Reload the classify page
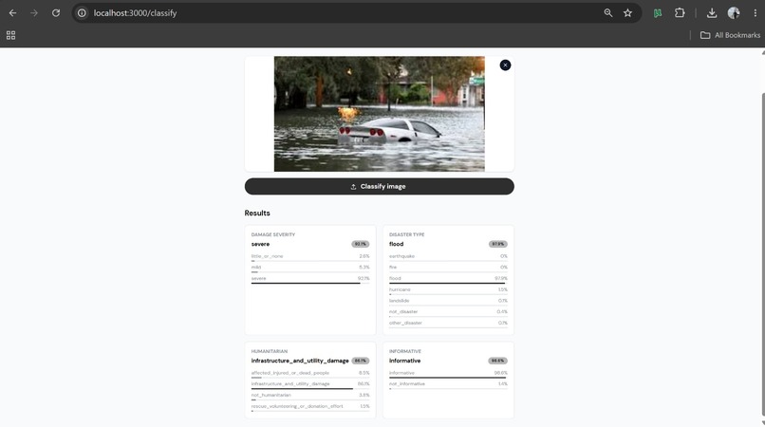765x427 pixels. click(x=56, y=13)
